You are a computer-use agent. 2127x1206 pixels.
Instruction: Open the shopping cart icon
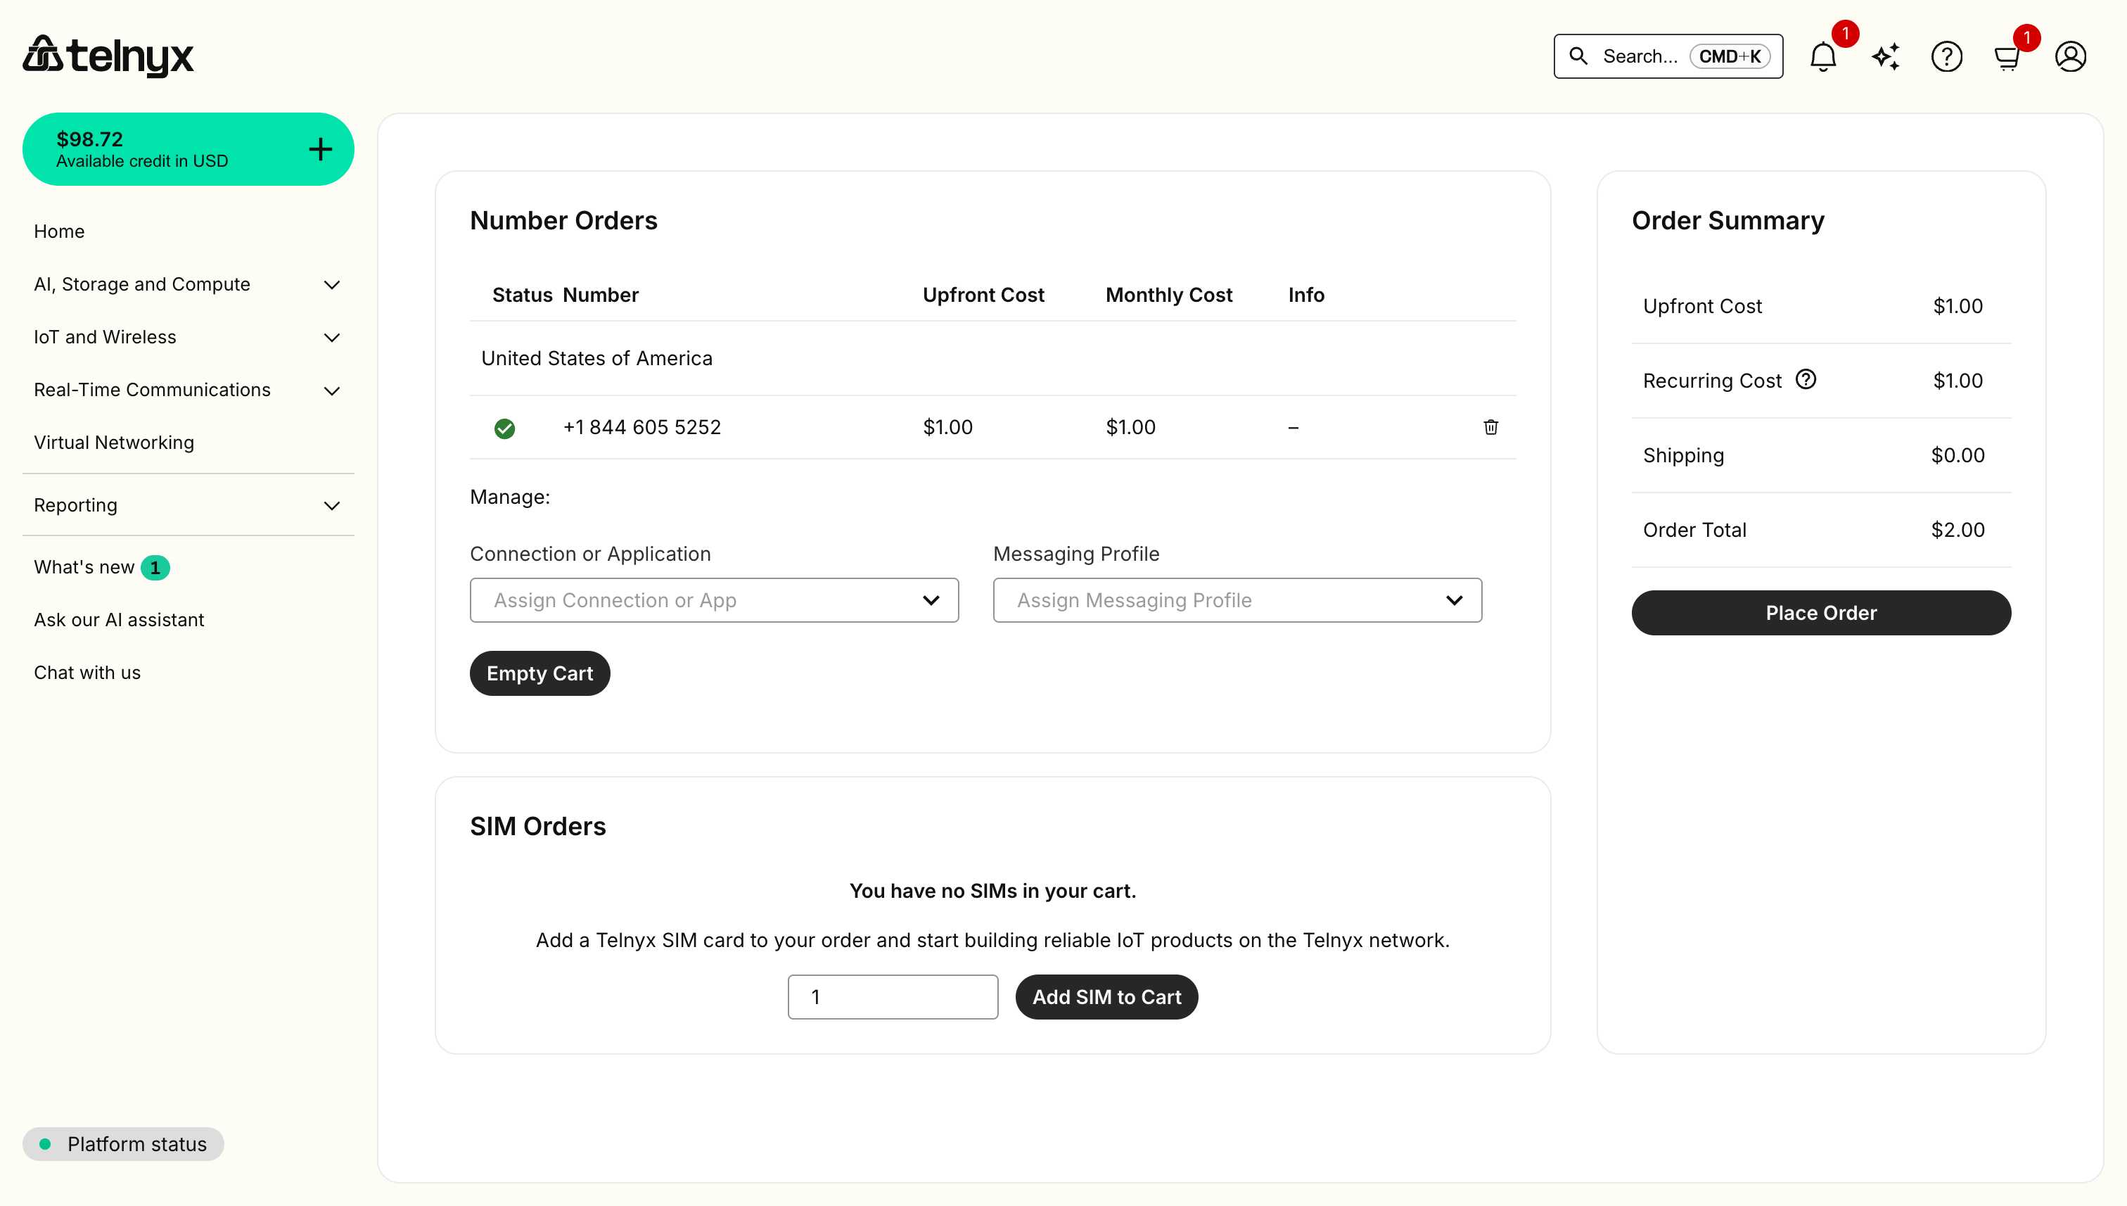pyautogui.click(x=2007, y=56)
